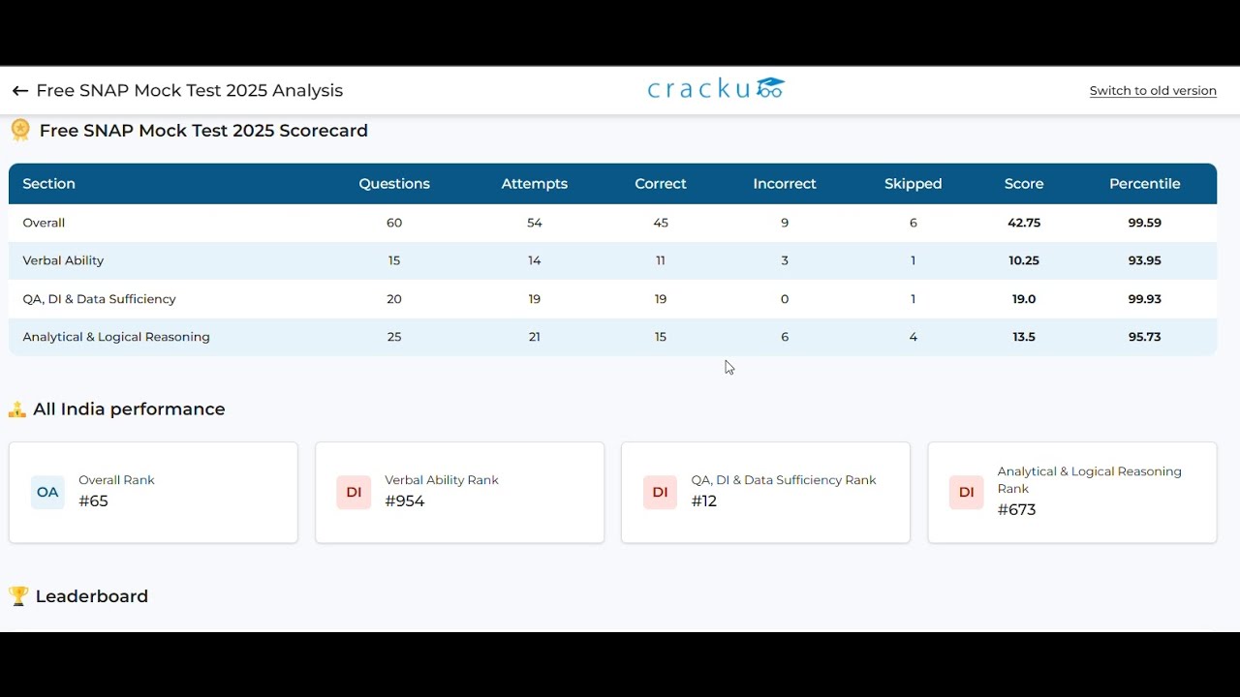
Task: Click Overall attempts count 54
Action: pyautogui.click(x=535, y=223)
